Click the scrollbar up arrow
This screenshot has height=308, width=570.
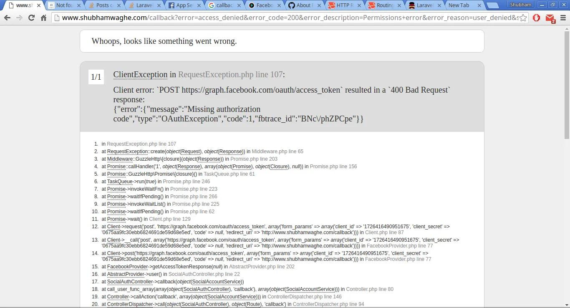[x=567, y=28]
